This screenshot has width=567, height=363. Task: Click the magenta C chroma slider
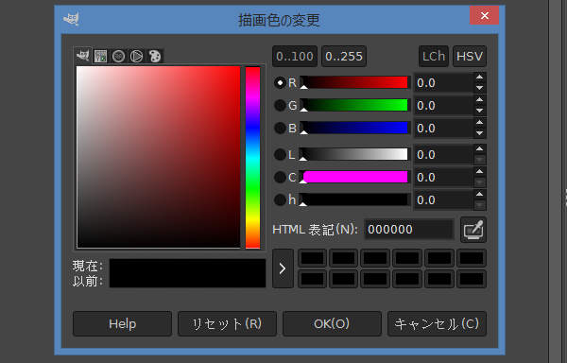pos(354,177)
